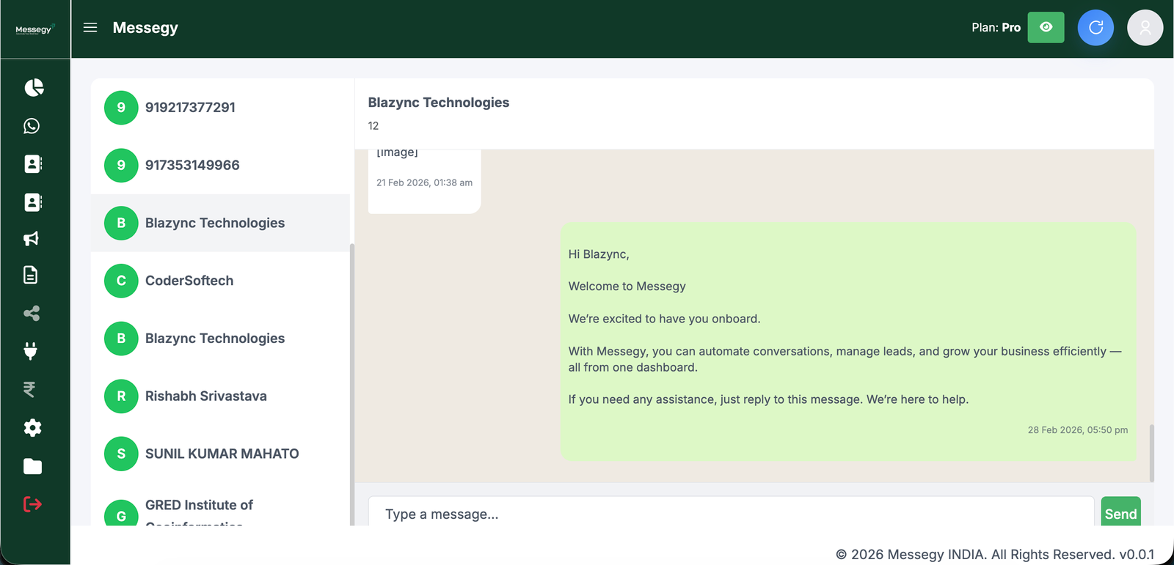Viewport: 1174px width, 565px height.
Task: Click the [image] message bubble
Action: (424, 182)
